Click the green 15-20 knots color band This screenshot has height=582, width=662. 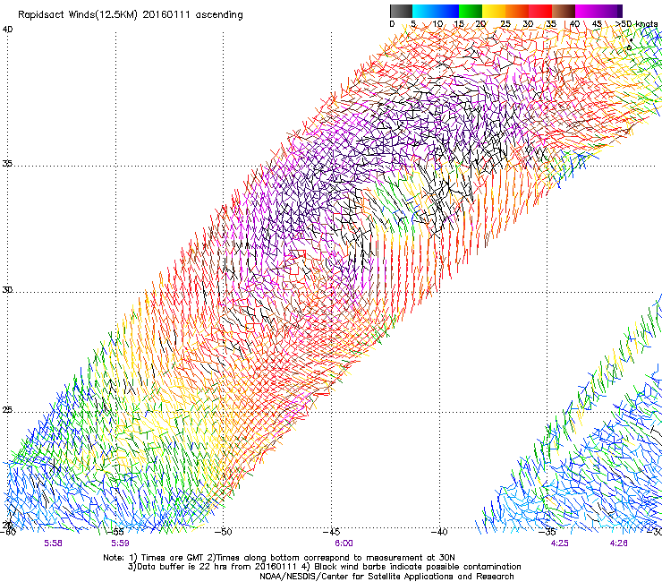pos(471,11)
